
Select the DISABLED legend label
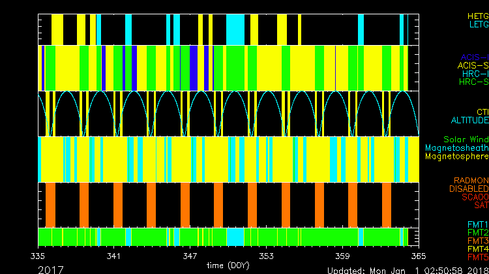[x=468, y=189]
